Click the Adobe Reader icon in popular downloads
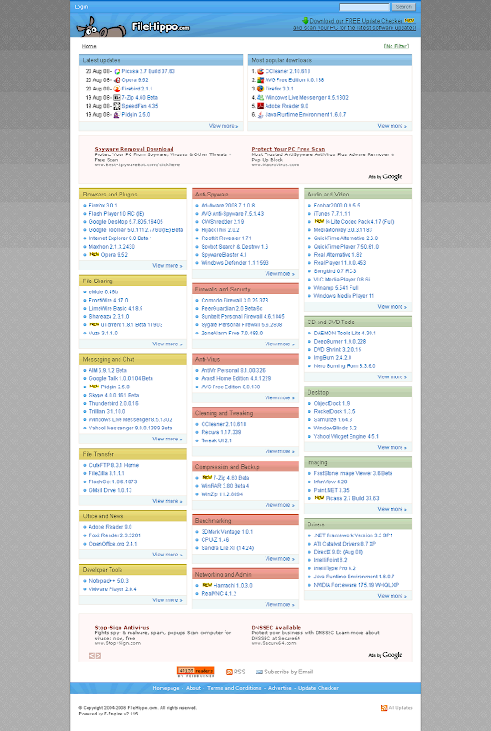 pos(260,106)
